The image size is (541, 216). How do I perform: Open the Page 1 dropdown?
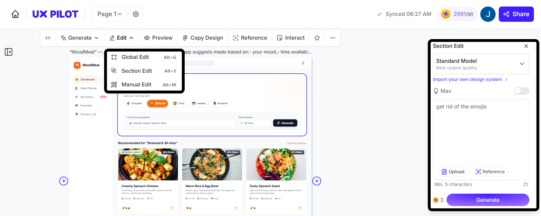click(x=110, y=14)
